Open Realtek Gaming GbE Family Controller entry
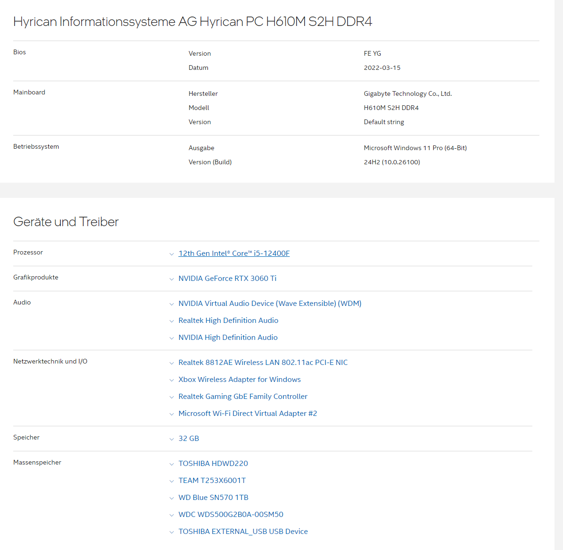The width and height of the screenshot is (563, 550). coord(243,396)
